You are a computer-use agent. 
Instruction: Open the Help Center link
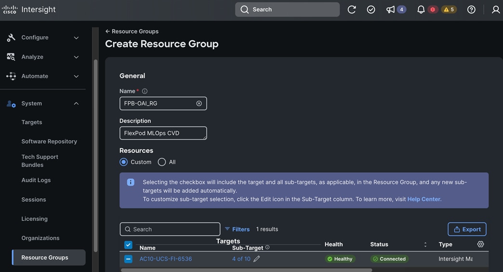[x=424, y=199]
